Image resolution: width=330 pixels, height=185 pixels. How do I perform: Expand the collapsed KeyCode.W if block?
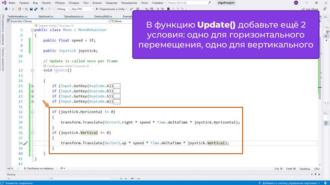pyautogui.click(x=33, y=102)
